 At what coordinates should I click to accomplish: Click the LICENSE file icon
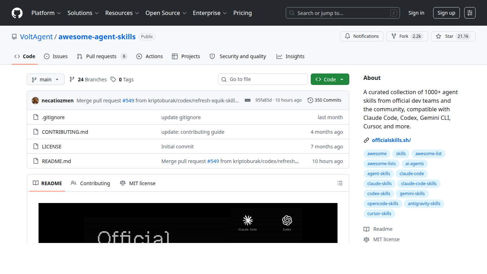point(36,147)
